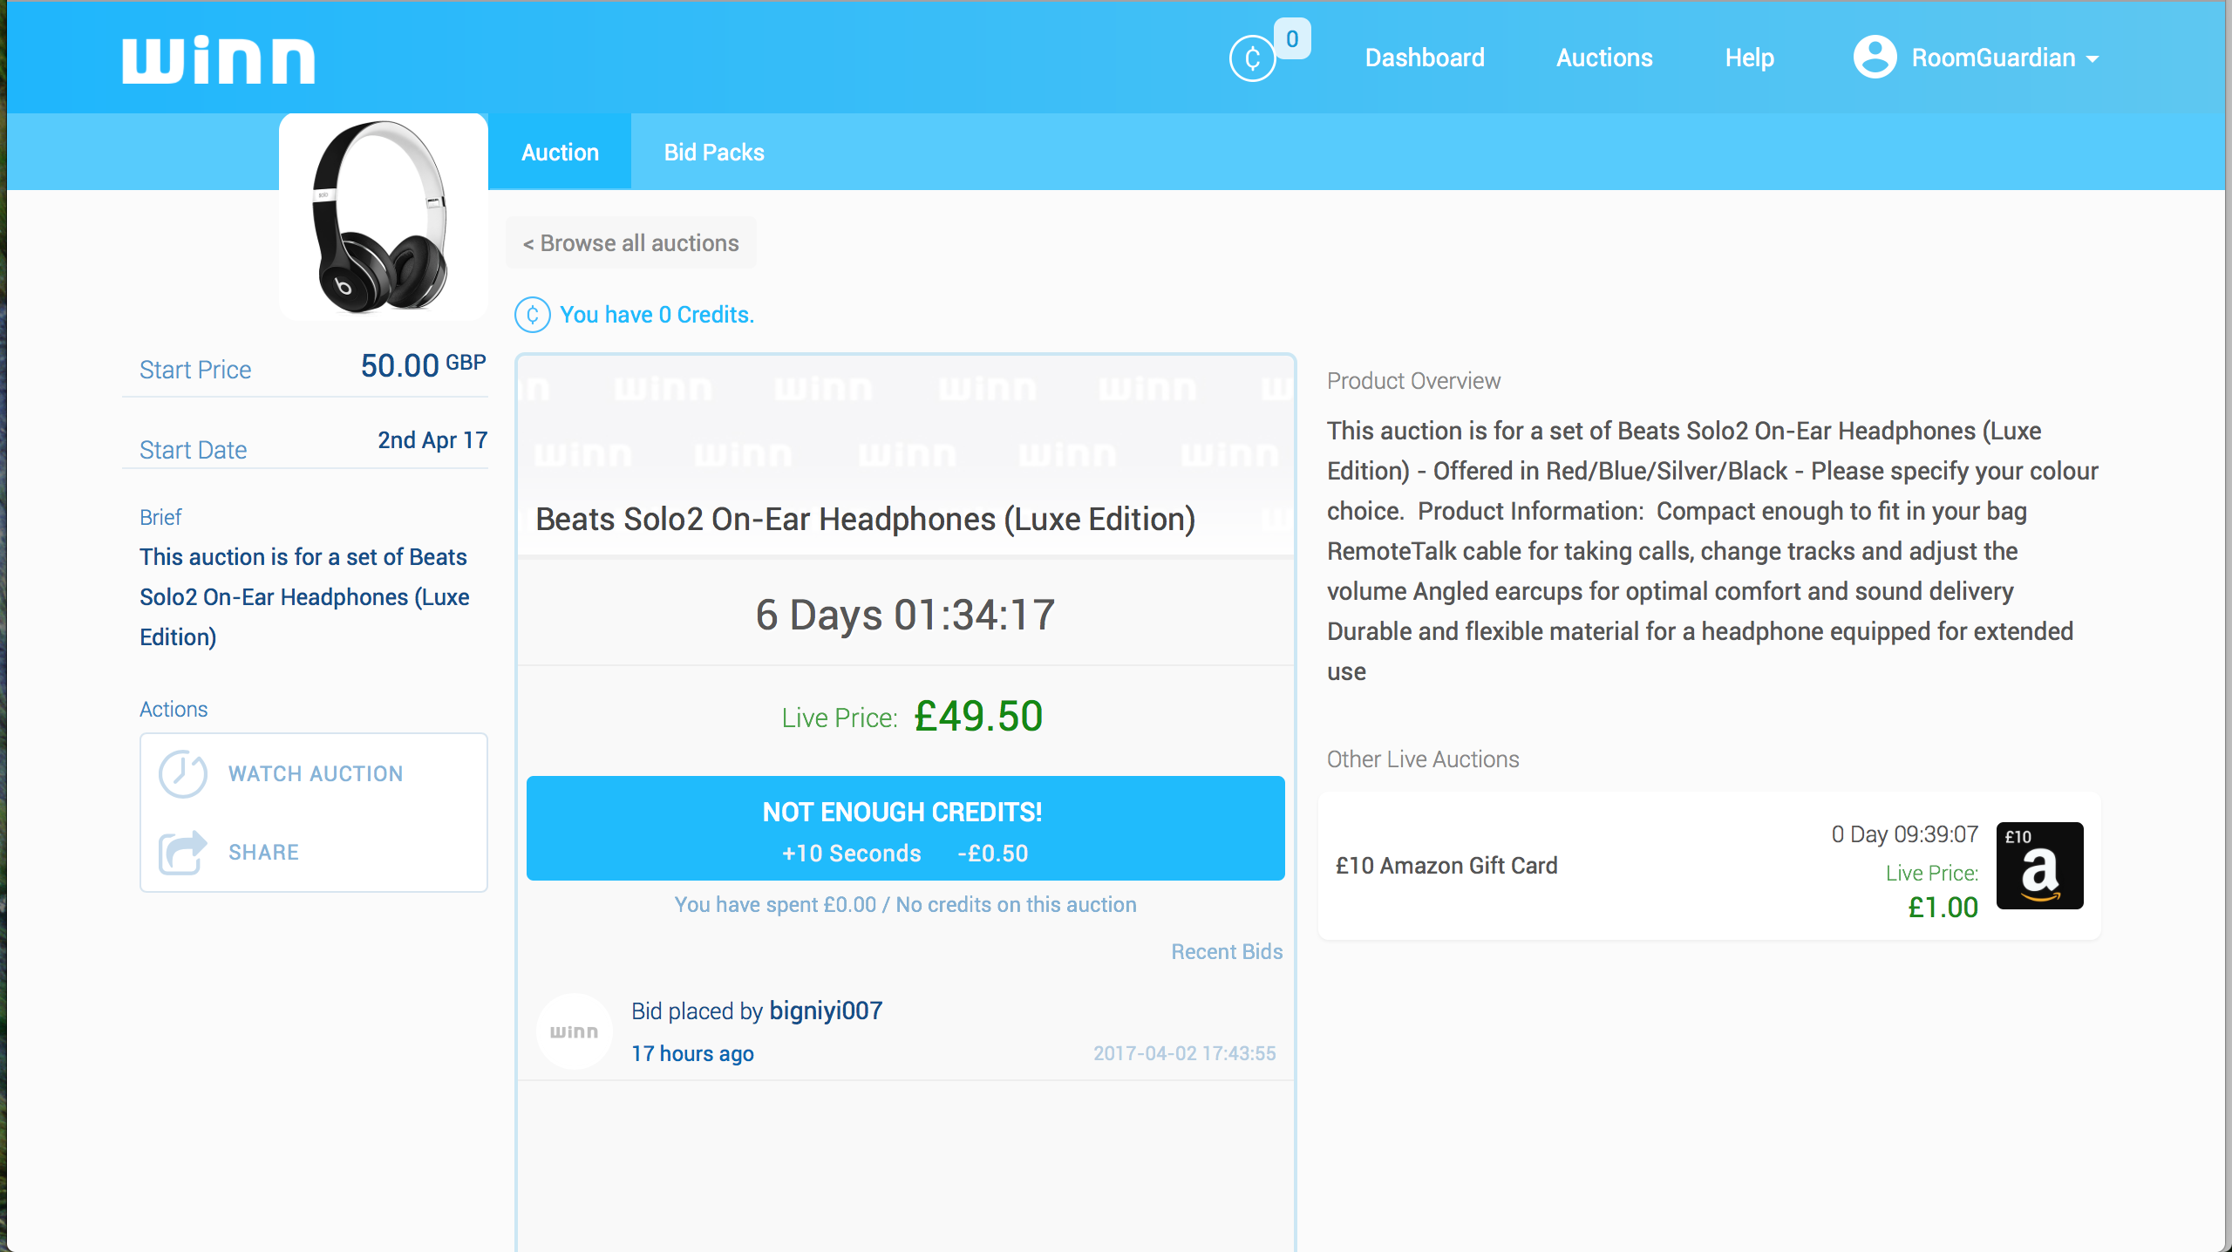Click the start date 2nd Apr 17
The width and height of the screenshot is (2232, 1252).
coord(432,439)
